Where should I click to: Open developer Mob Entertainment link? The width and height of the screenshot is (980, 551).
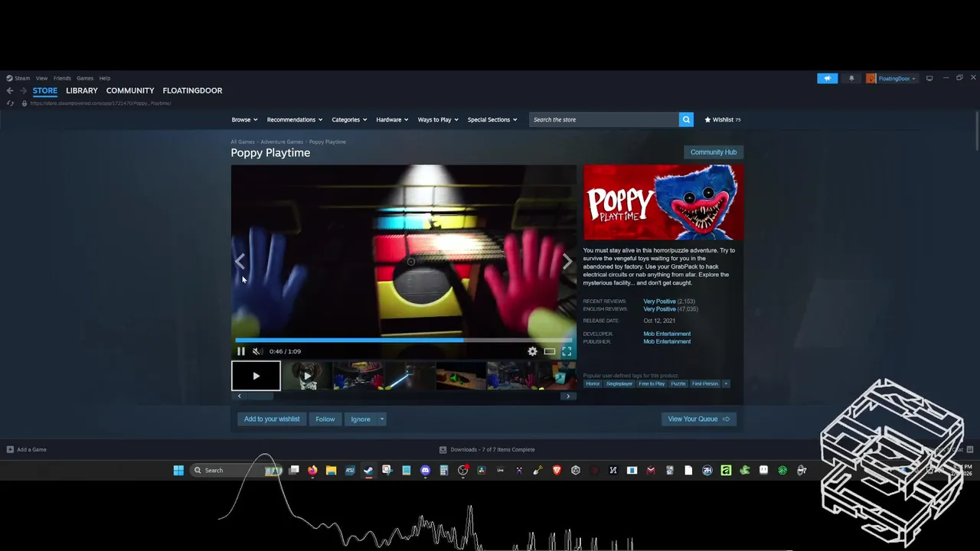pyautogui.click(x=667, y=334)
